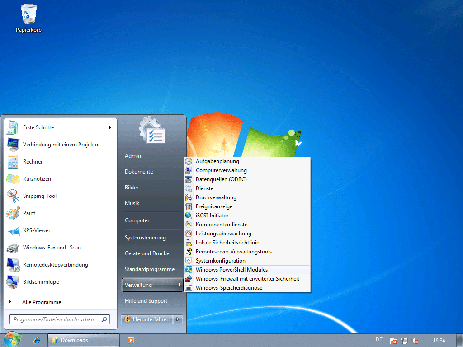The width and height of the screenshot is (463, 347).
Task: Click the user account picture icon
Action: (152, 131)
